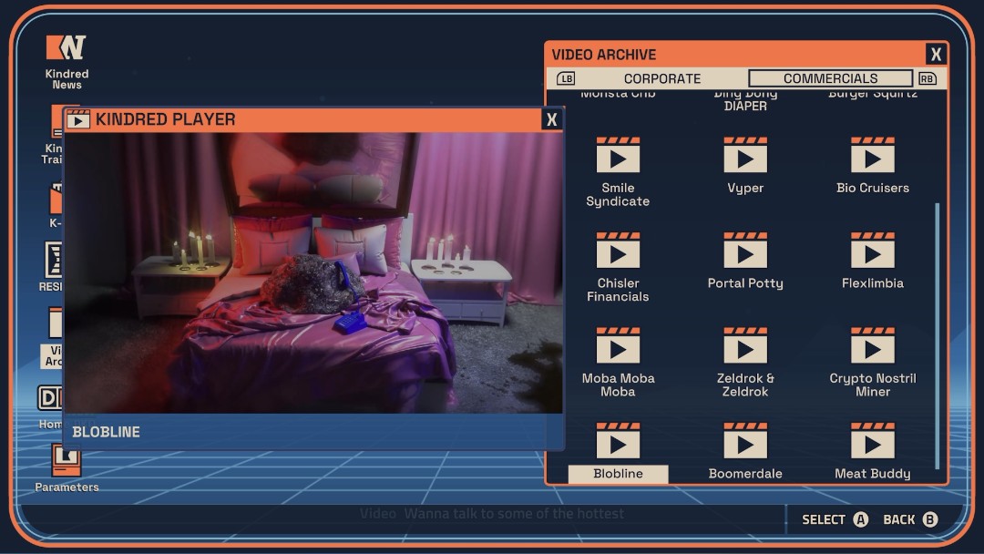Close the Kindred Player window
The width and height of the screenshot is (984, 554).
551,119
